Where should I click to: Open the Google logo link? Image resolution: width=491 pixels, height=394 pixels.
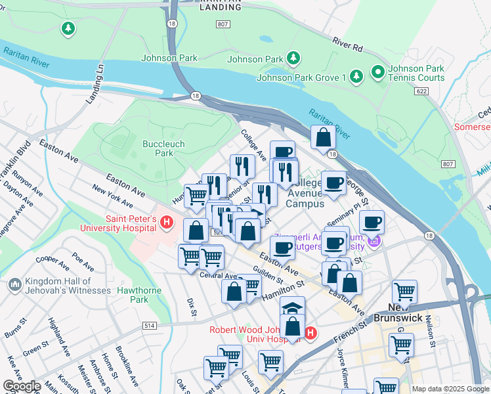tap(22, 386)
